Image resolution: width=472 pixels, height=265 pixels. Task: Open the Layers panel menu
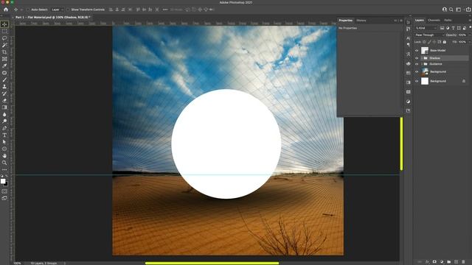[x=470, y=21]
